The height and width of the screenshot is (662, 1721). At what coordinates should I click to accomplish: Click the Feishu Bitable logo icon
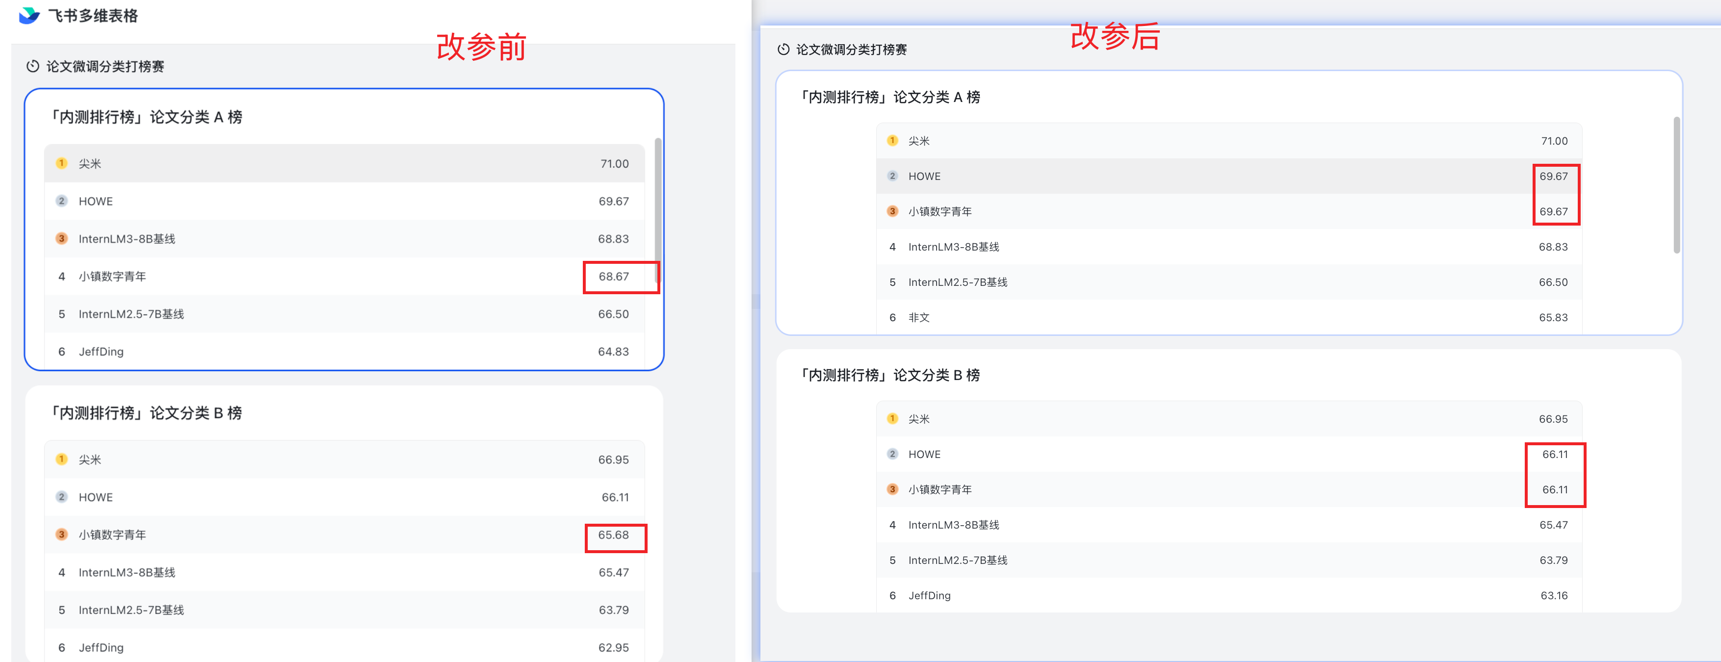coord(29,15)
